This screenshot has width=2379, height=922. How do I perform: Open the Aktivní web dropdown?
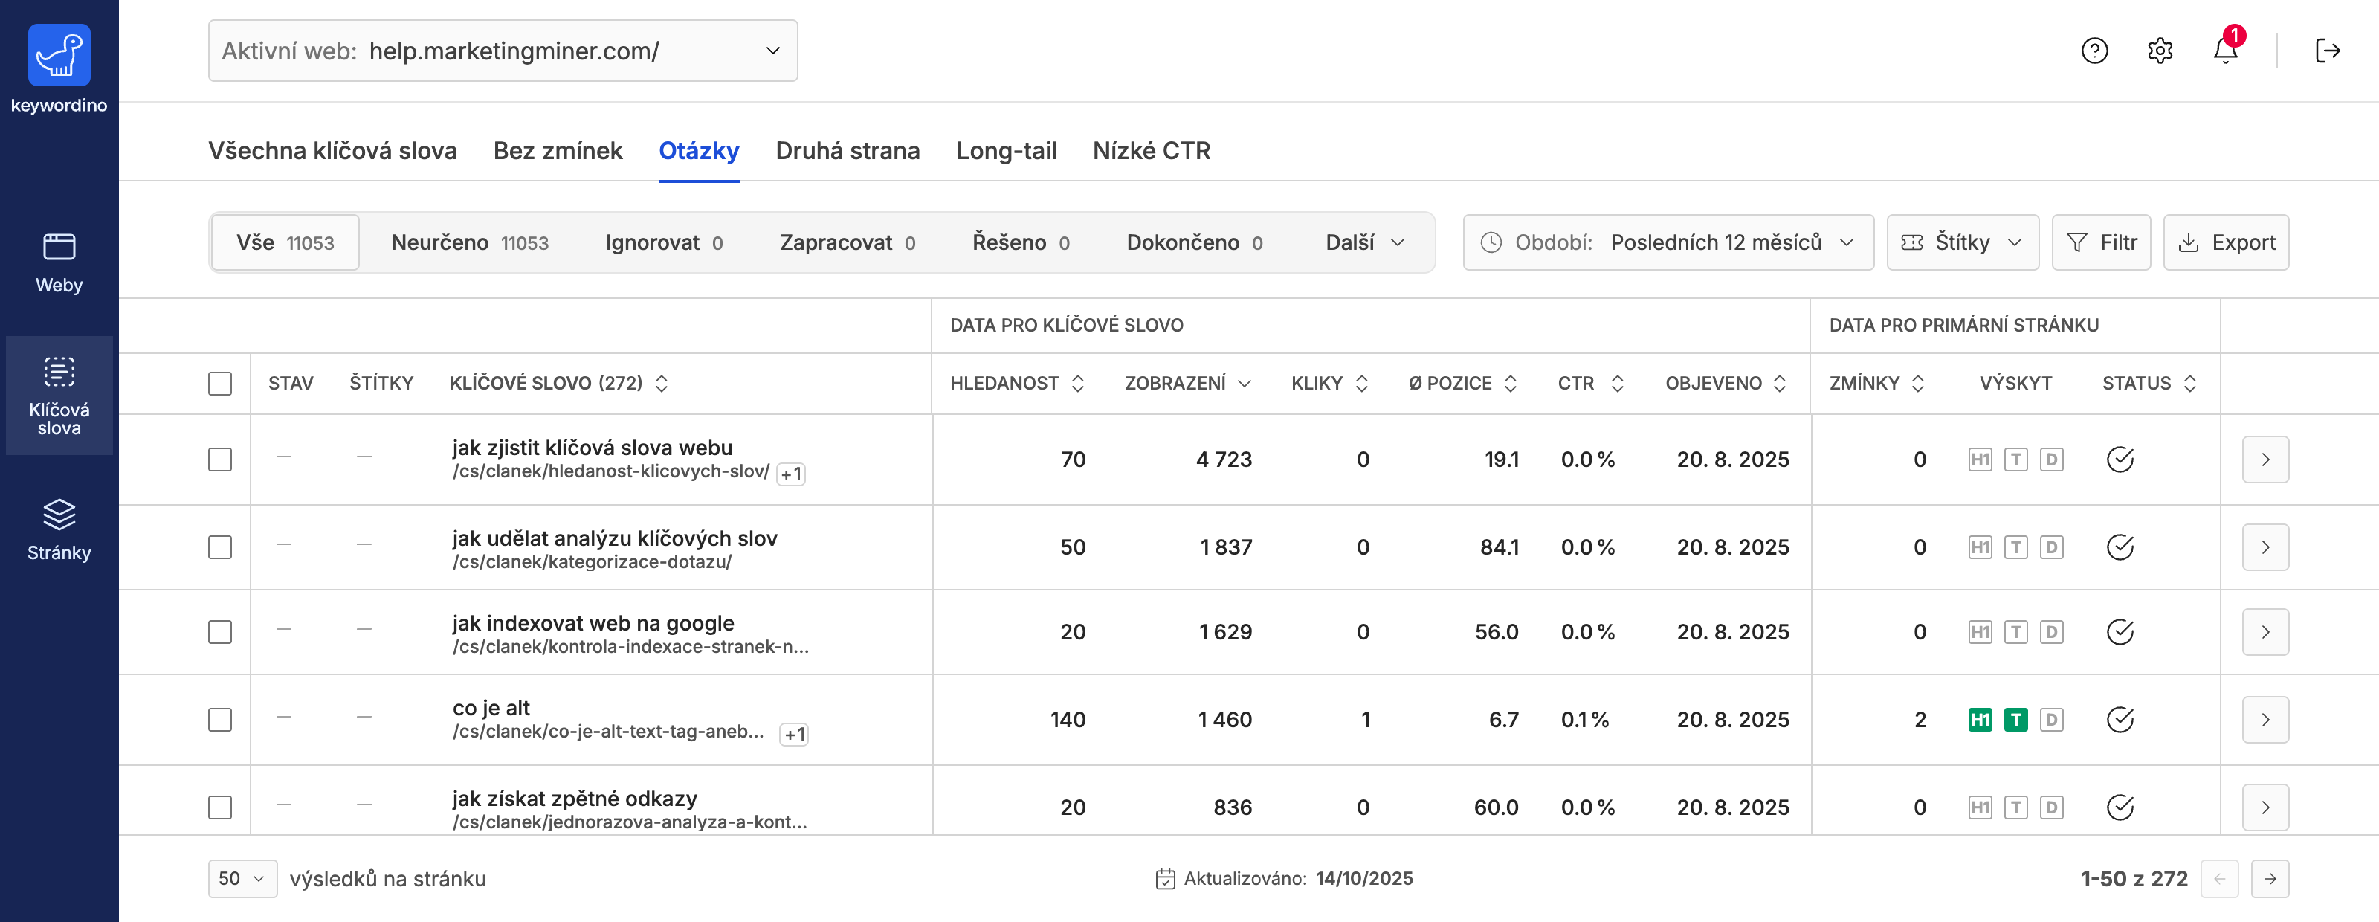click(503, 51)
